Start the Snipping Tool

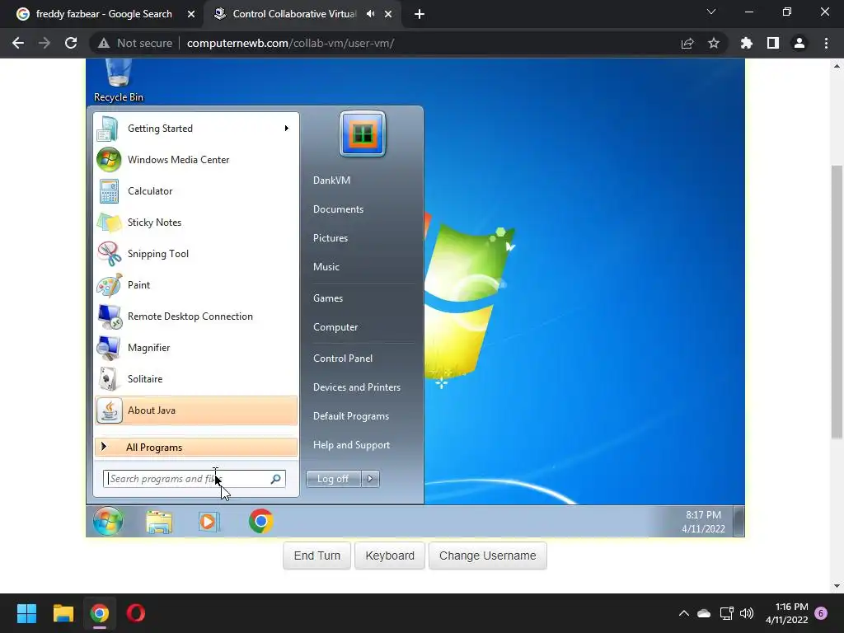(x=196, y=254)
